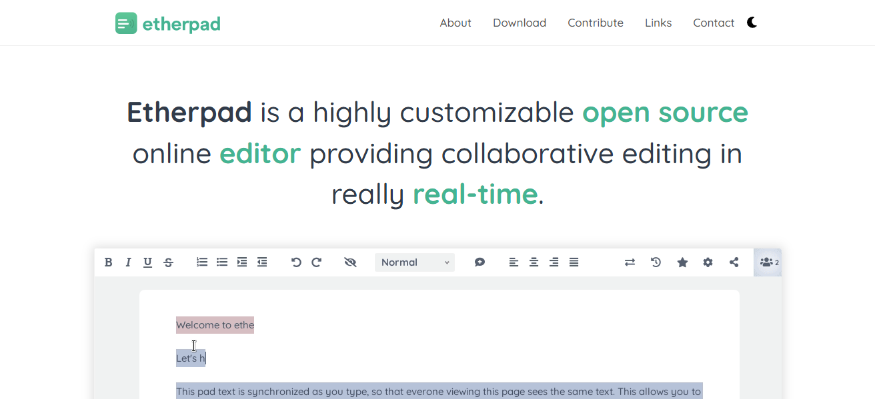The width and height of the screenshot is (875, 399).
Task: Share this pad using the share icon
Action: tap(734, 262)
